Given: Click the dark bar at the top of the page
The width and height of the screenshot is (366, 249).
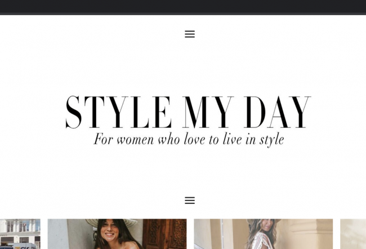Looking at the screenshot, I should click(x=183, y=7).
